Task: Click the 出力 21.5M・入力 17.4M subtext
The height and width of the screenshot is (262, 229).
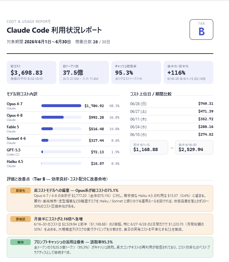Action: coord(80,79)
